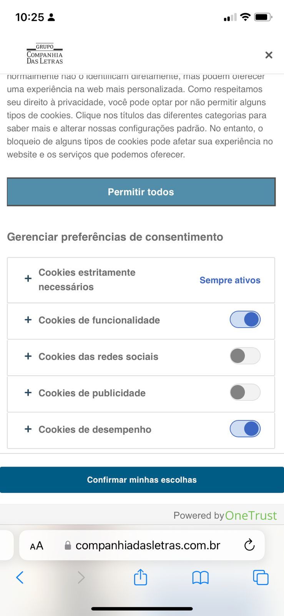This screenshot has height=616, width=284.
Task: Show open Safari tabs icon
Action: point(260,577)
